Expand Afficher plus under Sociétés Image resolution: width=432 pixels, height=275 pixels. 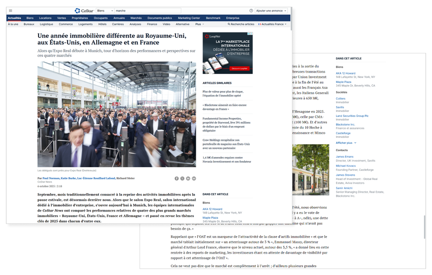click(x=346, y=143)
